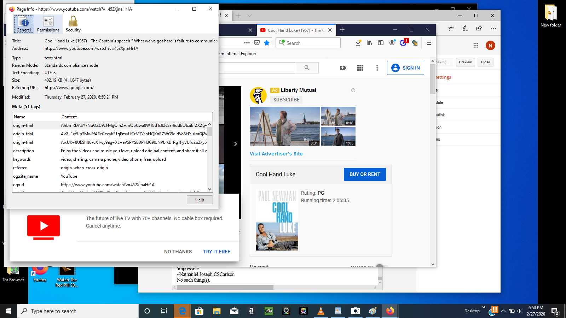Screen dimensions: 566x318
Task: Open page actions three-dot menu in address bar
Action: point(247,43)
